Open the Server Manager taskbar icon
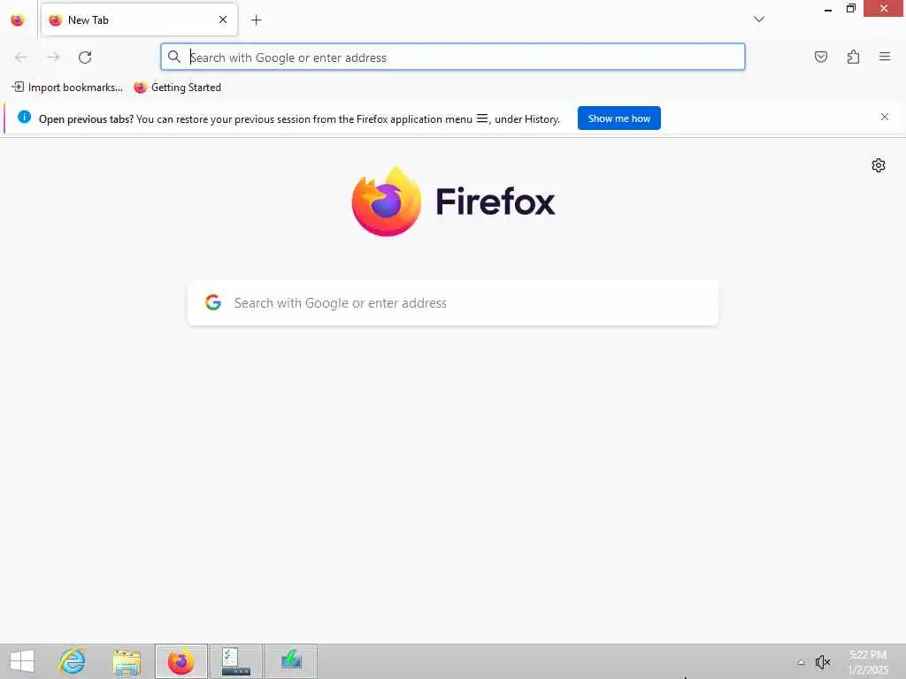 (x=235, y=661)
